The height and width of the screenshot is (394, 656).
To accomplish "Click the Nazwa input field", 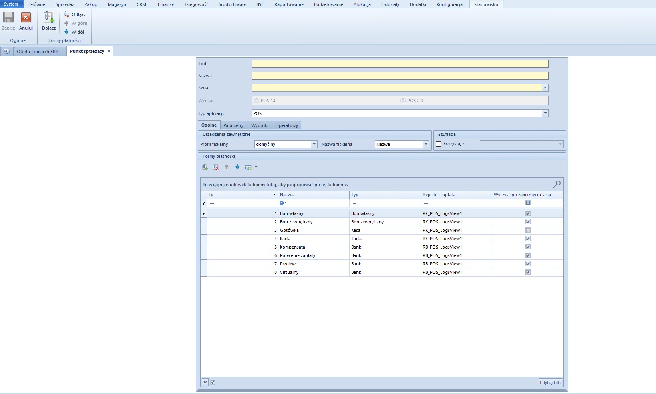I will tap(400, 76).
